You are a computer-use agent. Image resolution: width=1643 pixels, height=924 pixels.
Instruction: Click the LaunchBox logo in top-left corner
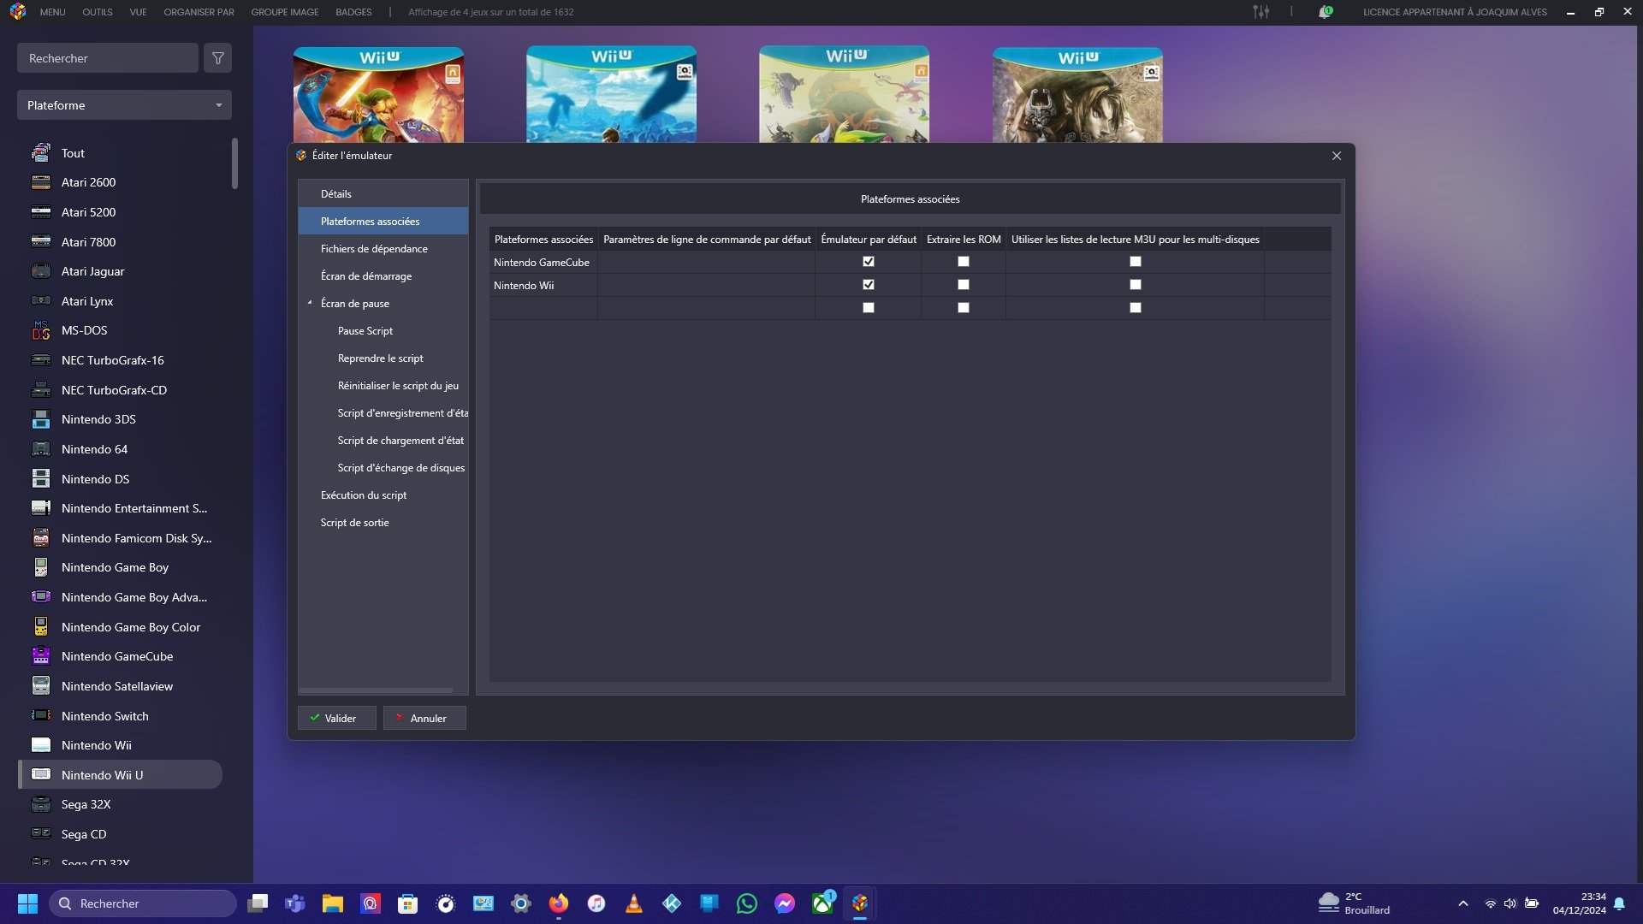pyautogui.click(x=18, y=12)
